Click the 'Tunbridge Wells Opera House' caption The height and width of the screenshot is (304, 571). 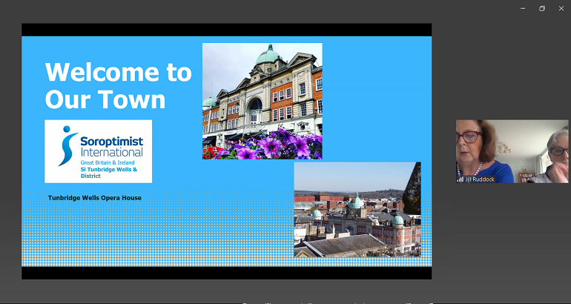94,198
